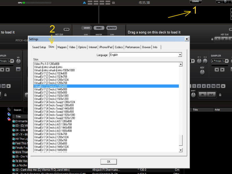Show the VIDEO panel
This screenshot has width=232, height=174.
(x=99, y=28)
